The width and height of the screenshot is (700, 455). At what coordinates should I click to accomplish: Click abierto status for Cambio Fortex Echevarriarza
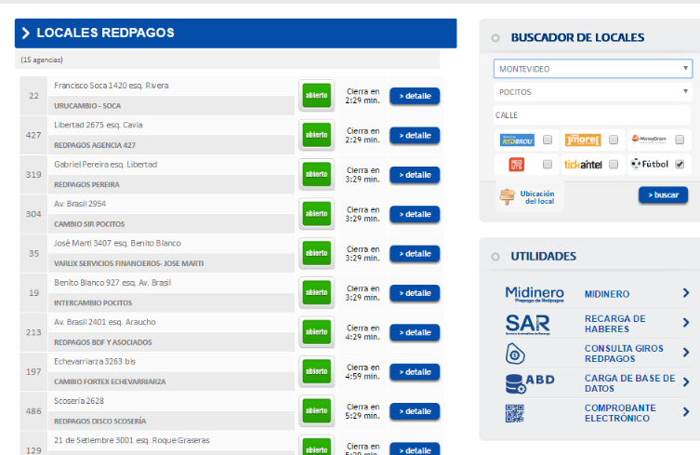316,371
